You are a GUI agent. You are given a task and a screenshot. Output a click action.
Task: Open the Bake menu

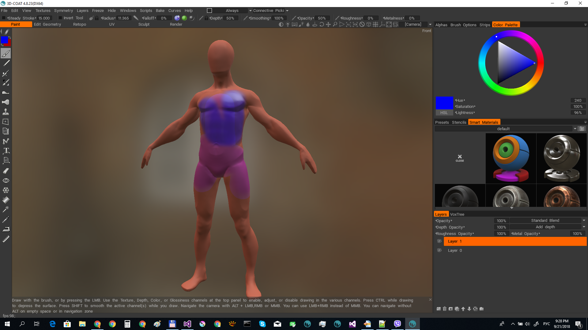click(x=160, y=11)
